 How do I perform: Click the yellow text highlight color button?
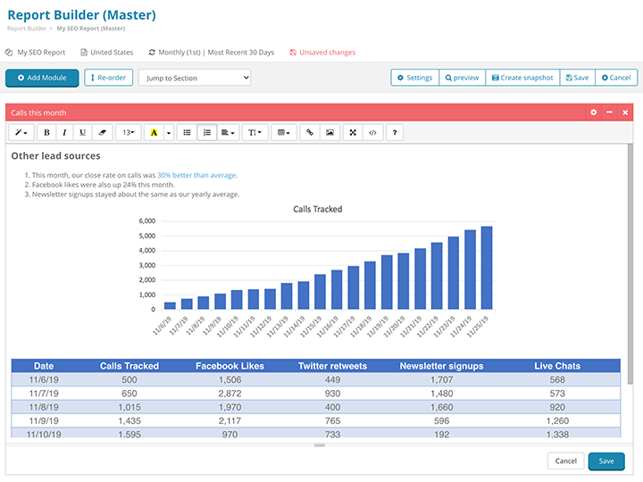tap(154, 132)
